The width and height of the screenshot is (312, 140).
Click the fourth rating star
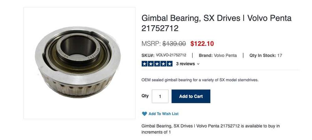coord(163,64)
